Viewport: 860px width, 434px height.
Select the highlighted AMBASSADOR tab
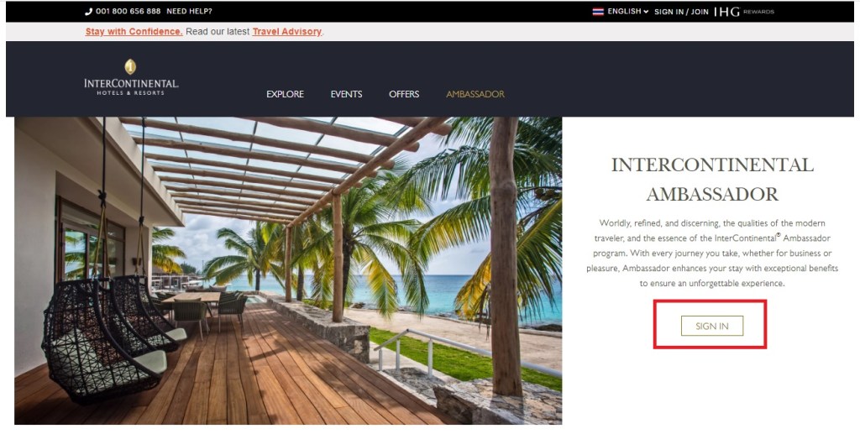click(x=475, y=94)
